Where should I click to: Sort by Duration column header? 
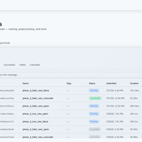click(x=134, y=83)
